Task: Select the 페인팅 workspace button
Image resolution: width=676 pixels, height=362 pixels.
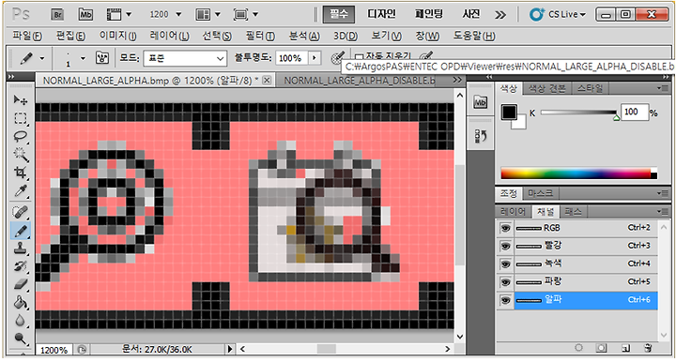Action: [429, 14]
